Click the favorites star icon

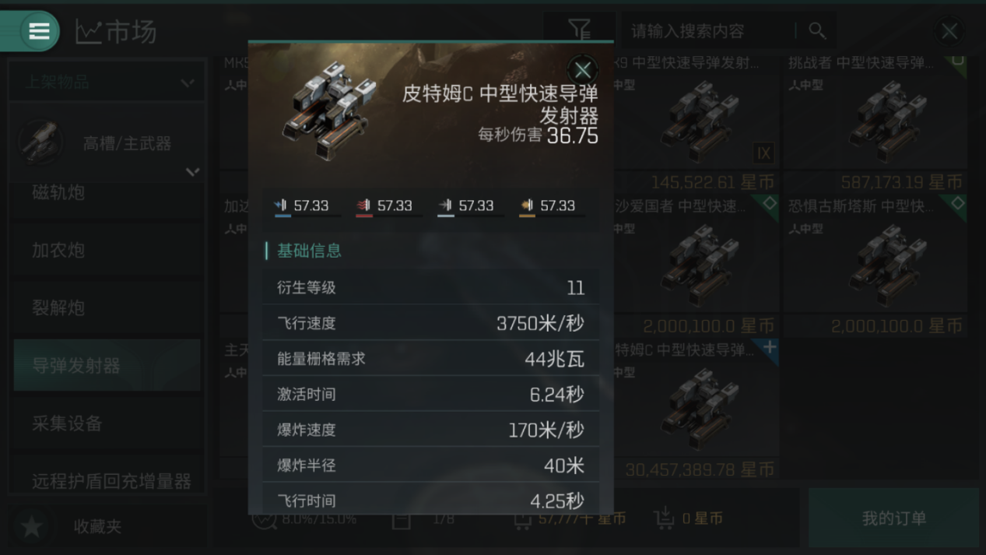pos(31,526)
